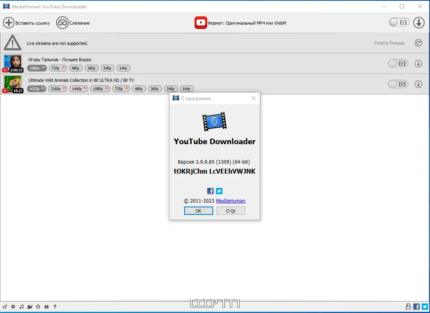430x313 pixels.
Task: Pick 720p for Wild Animals video
Action: click(121, 89)
